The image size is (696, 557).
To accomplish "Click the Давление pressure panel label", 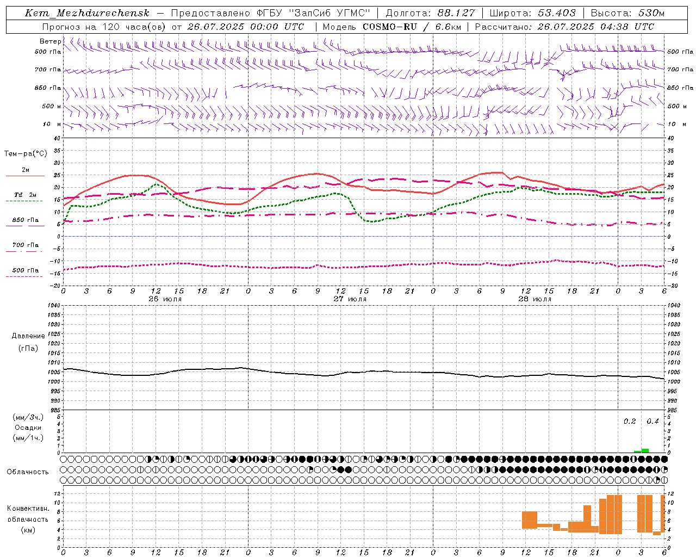I will [28, 336].
